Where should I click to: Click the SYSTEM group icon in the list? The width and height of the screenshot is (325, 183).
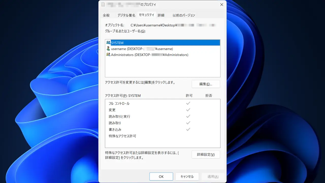(x=108, y=43)
